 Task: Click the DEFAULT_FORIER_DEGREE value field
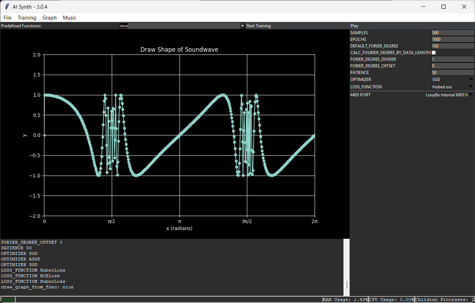click(x=453, y=46)
